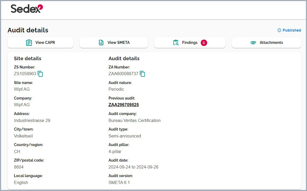This screenshot has height=191, width=307.
Task: Click the Country/region label
Action: click(x=29, y=145)
